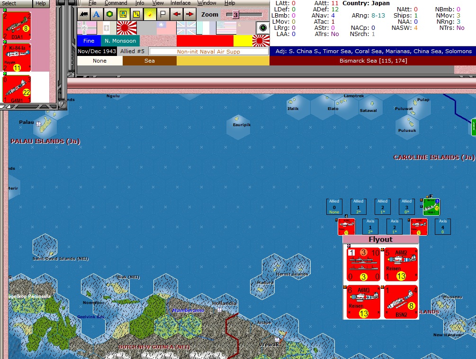Image resolution: width=476 pixels, height=359 pixels.
Task: Click the Zoom slider handle showing 3
Action: click(235, 15)
